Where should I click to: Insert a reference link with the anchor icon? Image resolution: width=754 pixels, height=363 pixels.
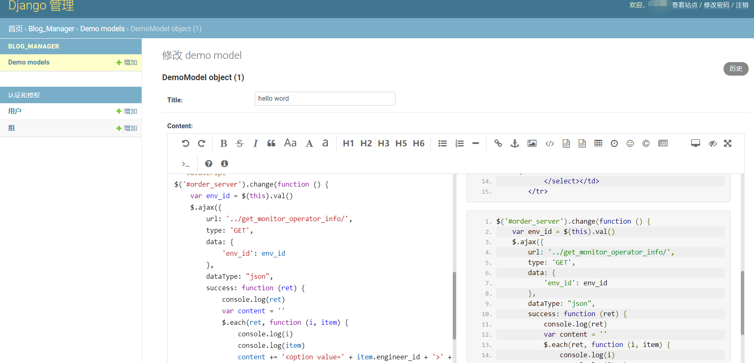514,143
